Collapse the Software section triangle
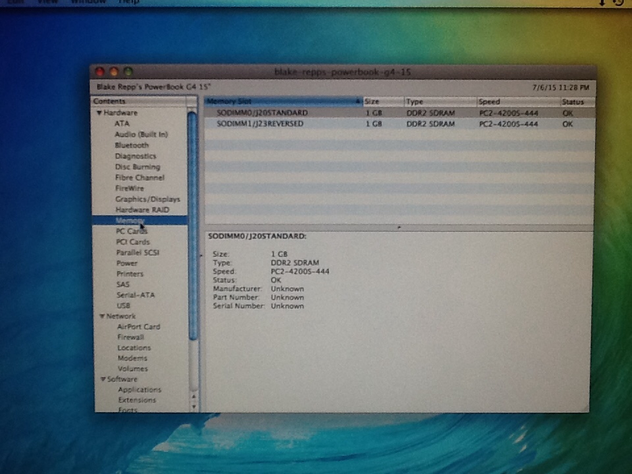 [103, 379]
